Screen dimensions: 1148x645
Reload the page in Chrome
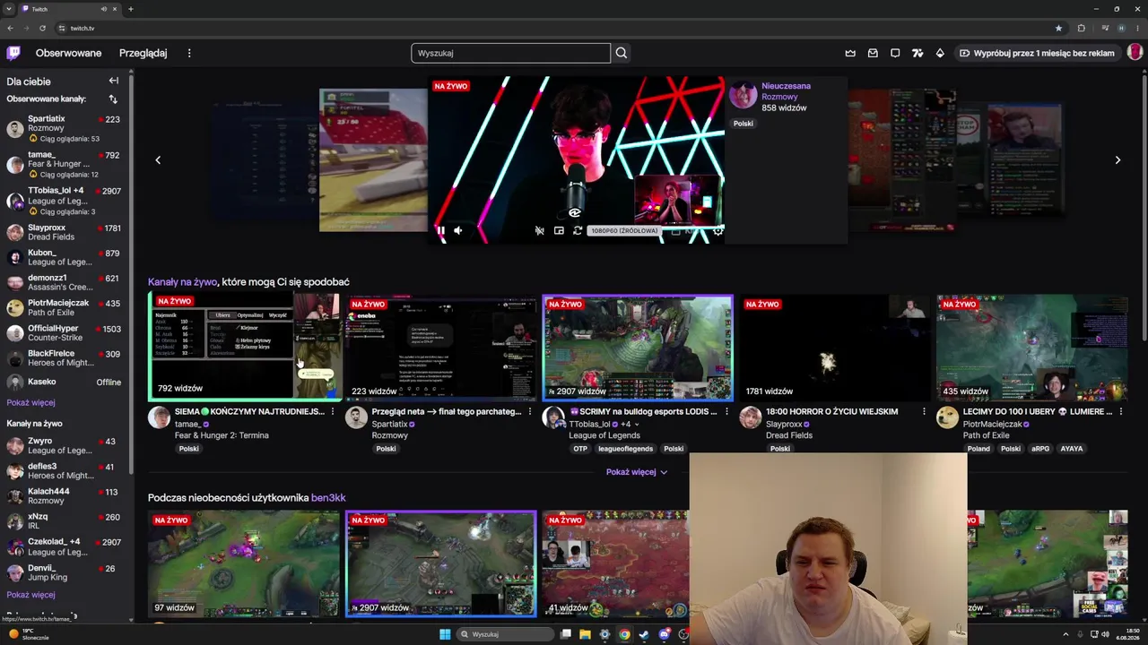[x=42, y=28]
